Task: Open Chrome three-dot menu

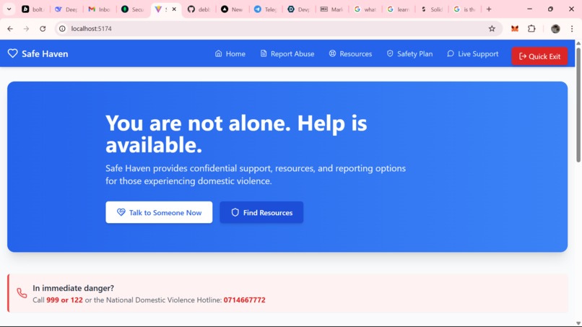Action: click(x=572, y=29)
